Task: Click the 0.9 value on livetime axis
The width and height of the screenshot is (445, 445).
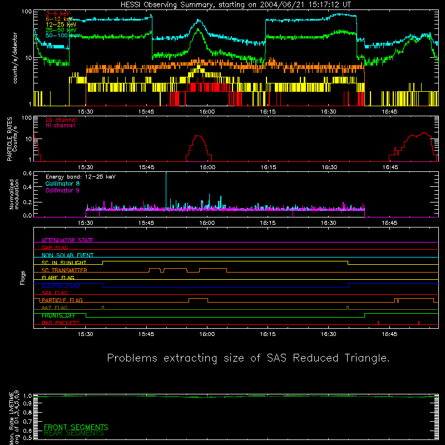Action: [x=27, y=404]
